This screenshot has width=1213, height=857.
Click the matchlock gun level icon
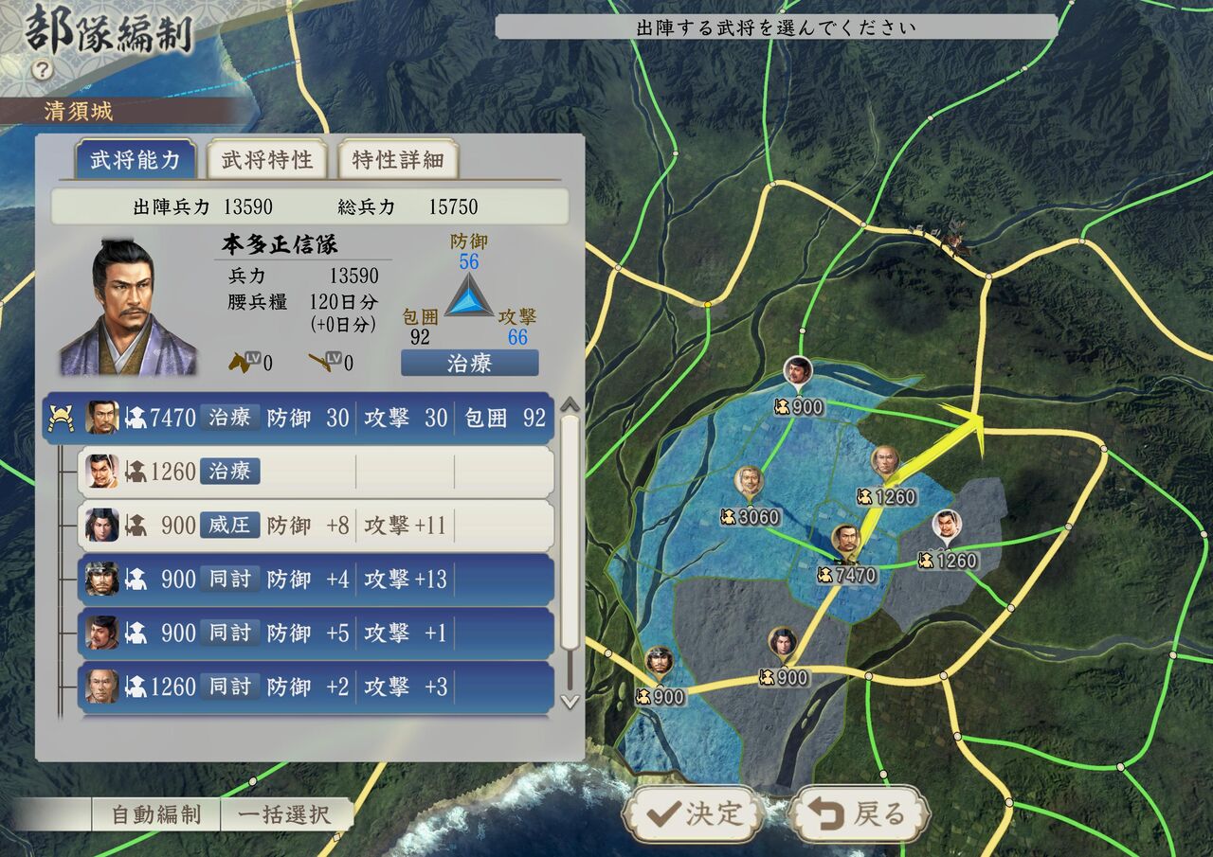click(323, 361)
